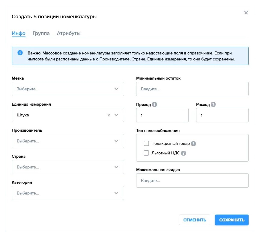Expand the Категория dropdown

point(68,193)
